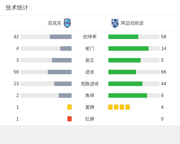Click the fourth yellow card of 阿迈厄前进

pos(127,107)
